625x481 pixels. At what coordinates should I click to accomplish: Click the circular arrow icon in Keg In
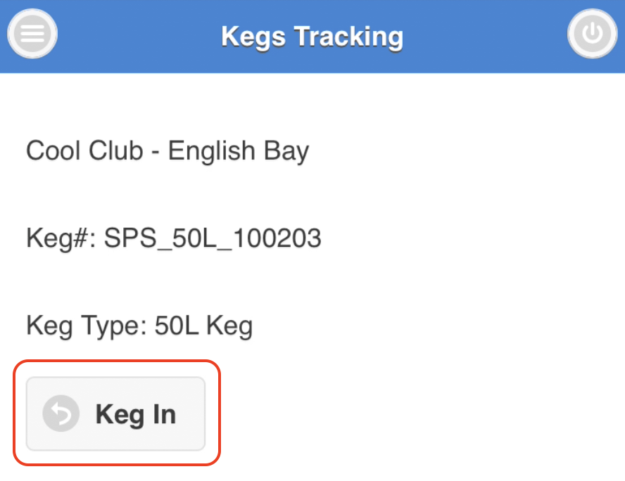tap(61, 413)
